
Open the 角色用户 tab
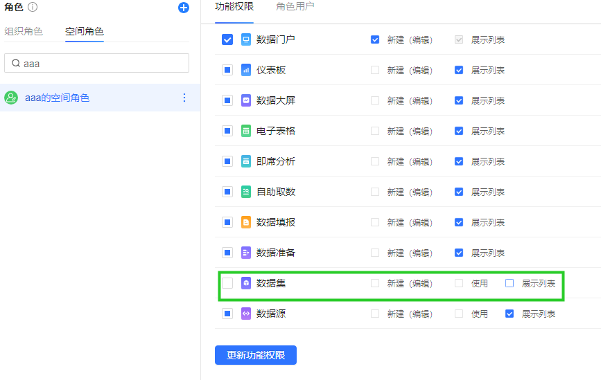(x=295, y=7)
